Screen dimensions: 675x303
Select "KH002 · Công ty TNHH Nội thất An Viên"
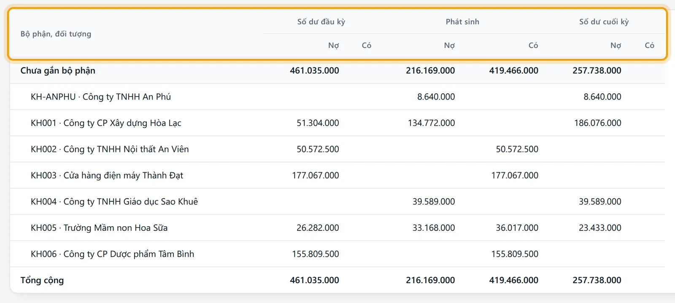click(x=110, y=149)
